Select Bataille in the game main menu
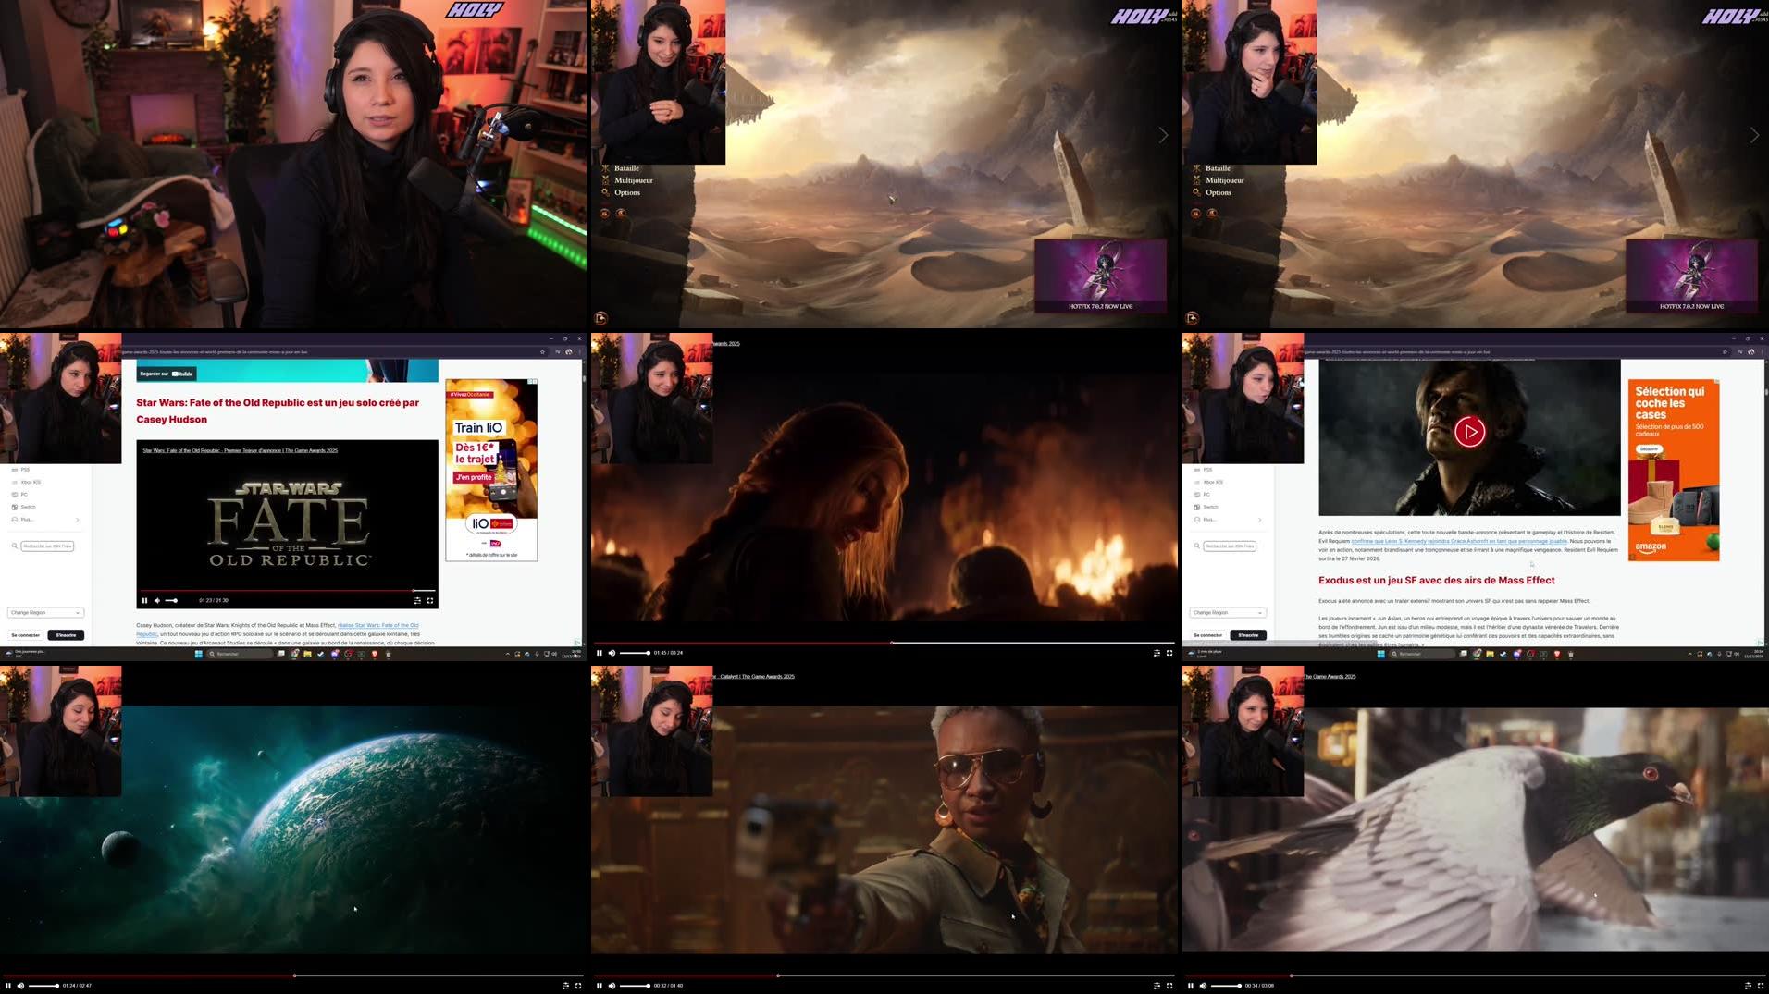Screen dimensions: 1769x994 (x=626, y=168)
